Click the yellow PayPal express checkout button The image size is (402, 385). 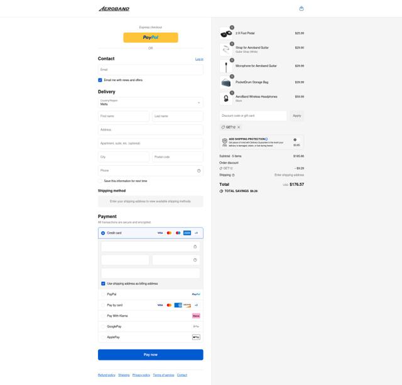click(151, 38)
